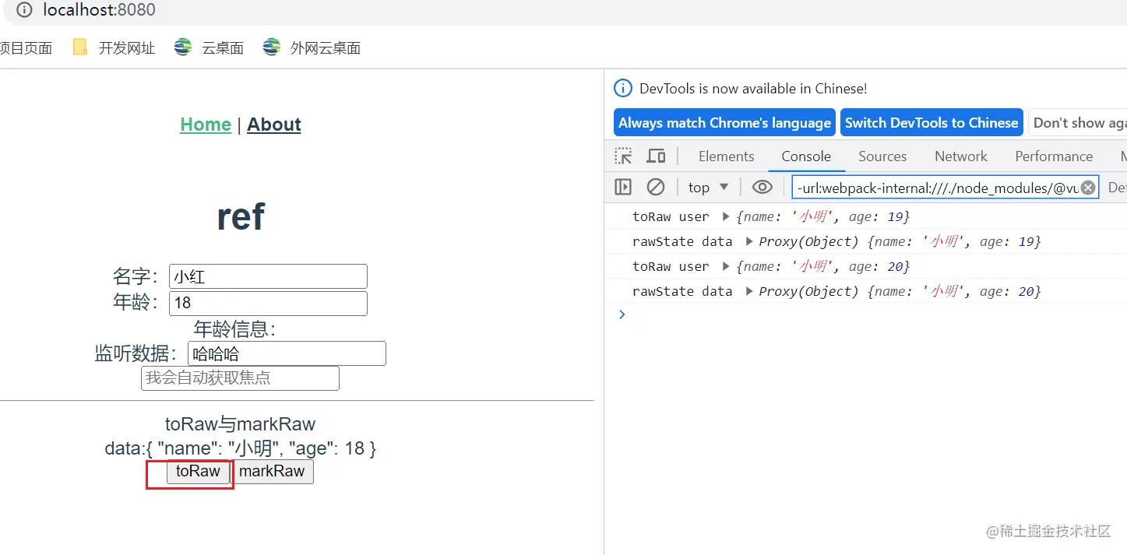This screenshot has height=555, width=1127.
Task: Clear the console filter text
Action: pyautogui.click(x=1088, y=188)
